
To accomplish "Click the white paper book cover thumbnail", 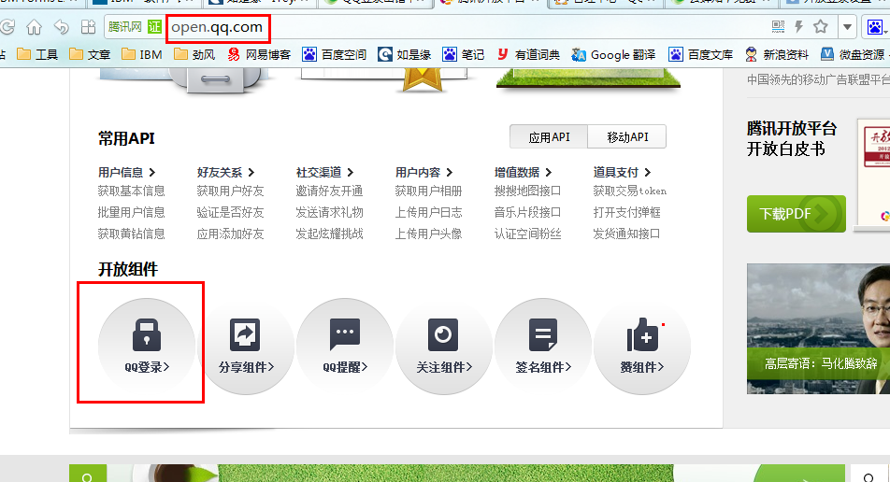I will (873, 173).
